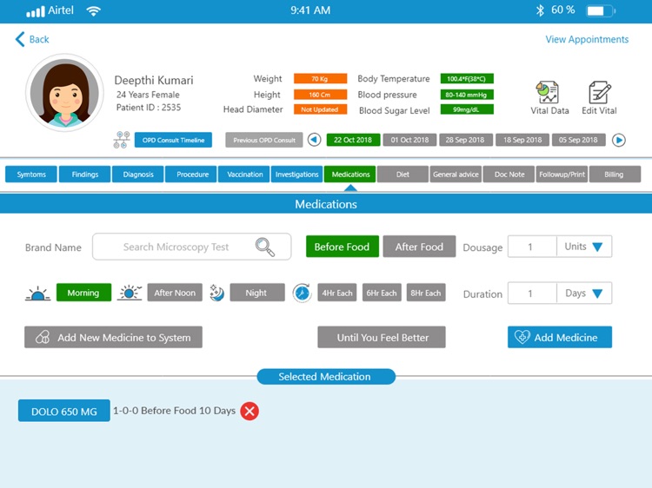Open the dosage Units dropdown
Screen dimensions: 652x488
point(584,247)
